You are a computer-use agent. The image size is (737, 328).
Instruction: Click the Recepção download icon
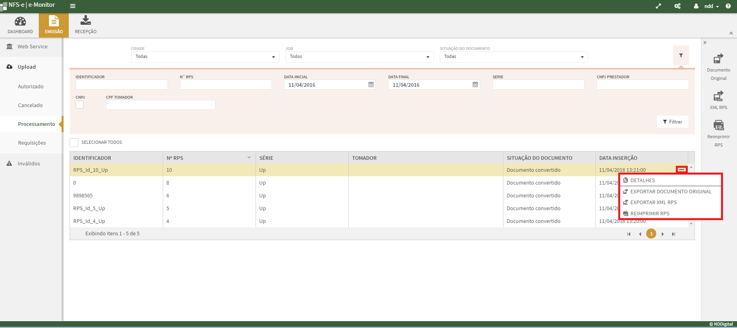(x=86, y=20)
